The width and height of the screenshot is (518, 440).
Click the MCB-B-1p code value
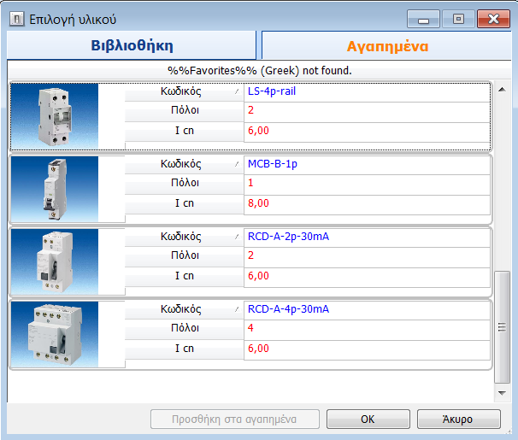(276, 163)
